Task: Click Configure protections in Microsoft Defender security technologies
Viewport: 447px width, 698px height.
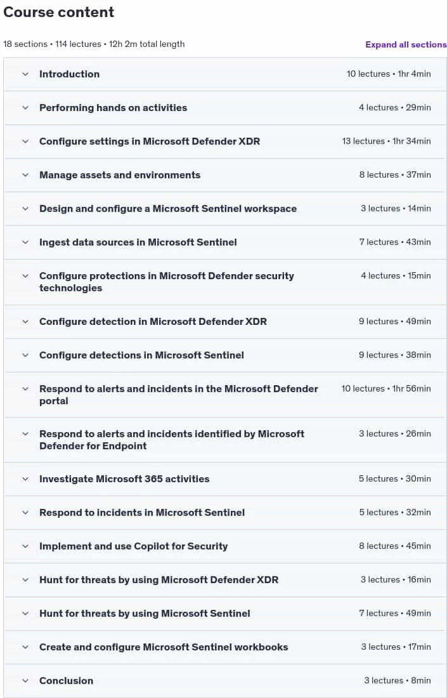Action: (x=167, y=282)
